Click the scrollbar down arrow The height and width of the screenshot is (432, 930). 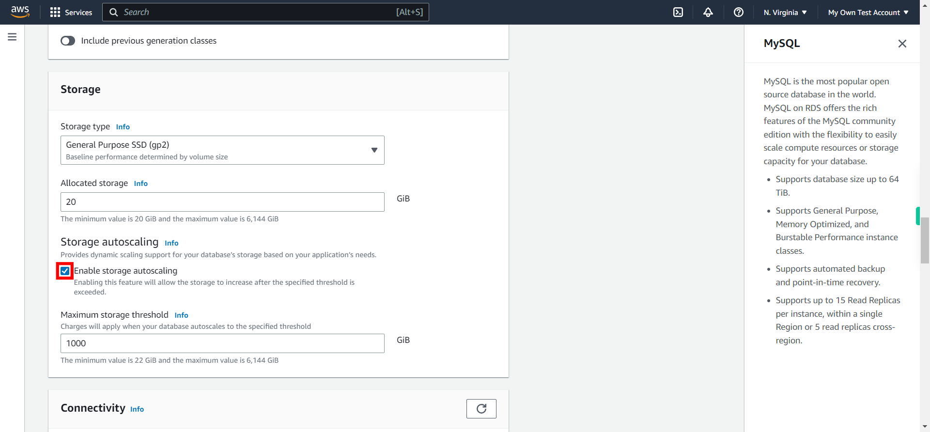[x=925, y=427]
